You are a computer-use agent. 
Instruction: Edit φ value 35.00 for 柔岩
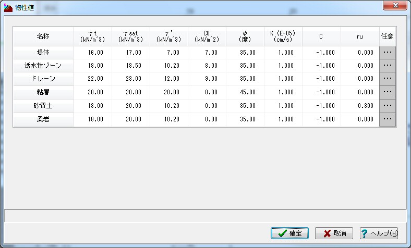[245, 119]
